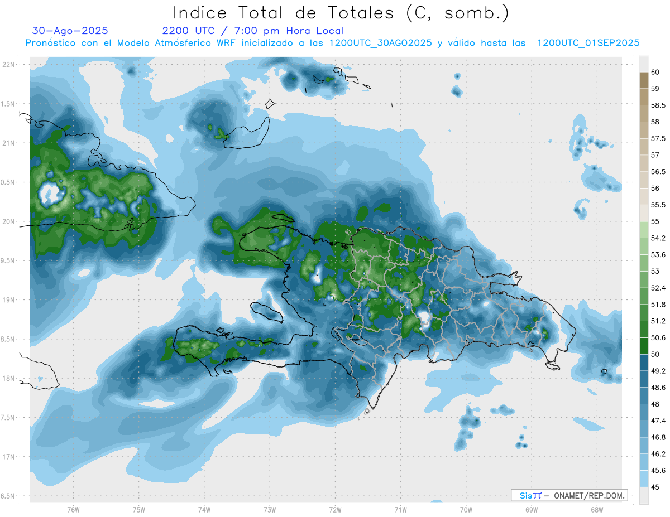Click the latitude label '17N'
This screenshot has height=517, width=670.
coord(8,457)
